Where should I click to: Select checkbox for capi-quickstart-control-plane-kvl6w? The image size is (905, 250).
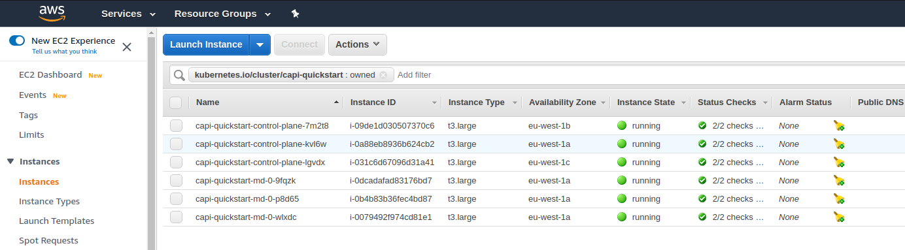point(176,144)
